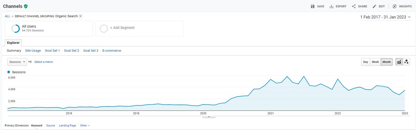Open the Insights panel icon

(x=395, y=6)
